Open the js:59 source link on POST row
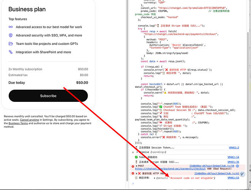Screen dimensions: 251x190 pos(212,166)
